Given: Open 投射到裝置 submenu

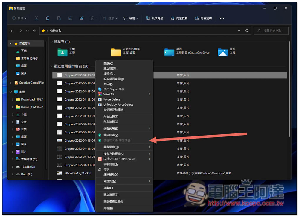Looking at the screenshot, I should tap(124, 128).
